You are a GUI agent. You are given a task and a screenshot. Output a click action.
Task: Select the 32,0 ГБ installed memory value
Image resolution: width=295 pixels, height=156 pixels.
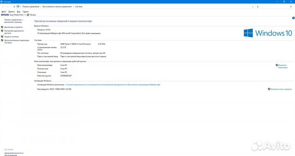point(63,47)
